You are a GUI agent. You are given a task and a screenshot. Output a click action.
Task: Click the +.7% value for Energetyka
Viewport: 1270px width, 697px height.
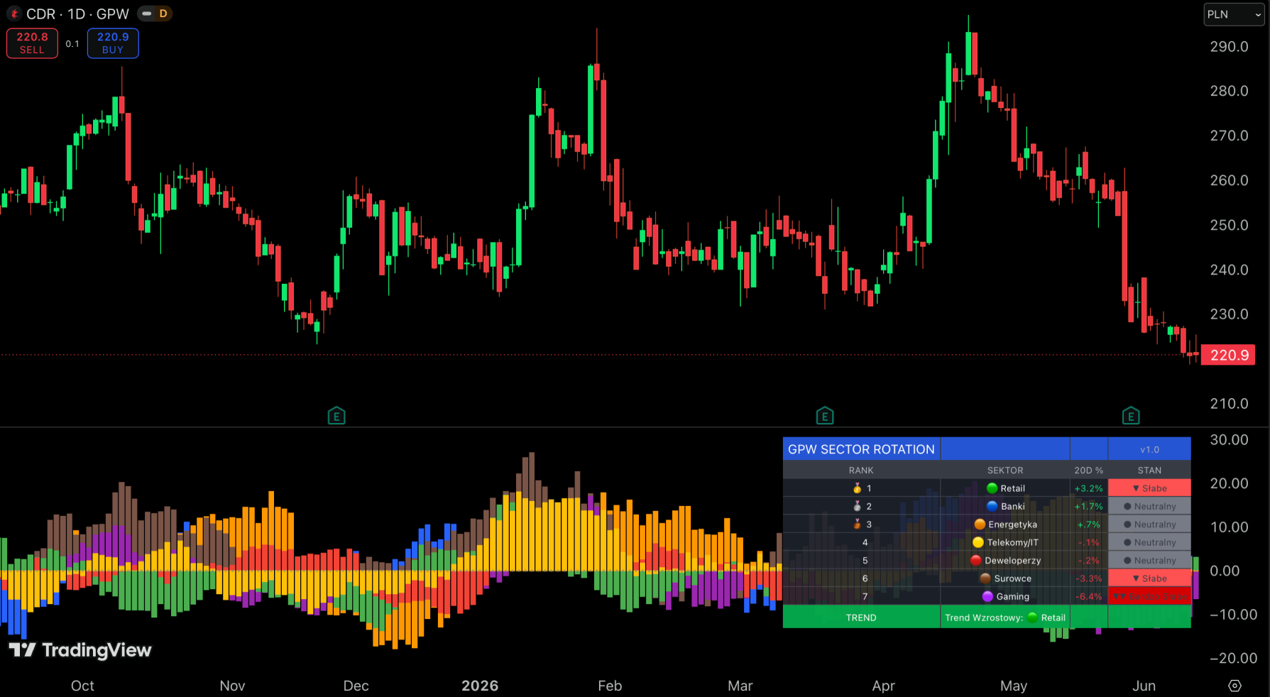[1088, 525]
